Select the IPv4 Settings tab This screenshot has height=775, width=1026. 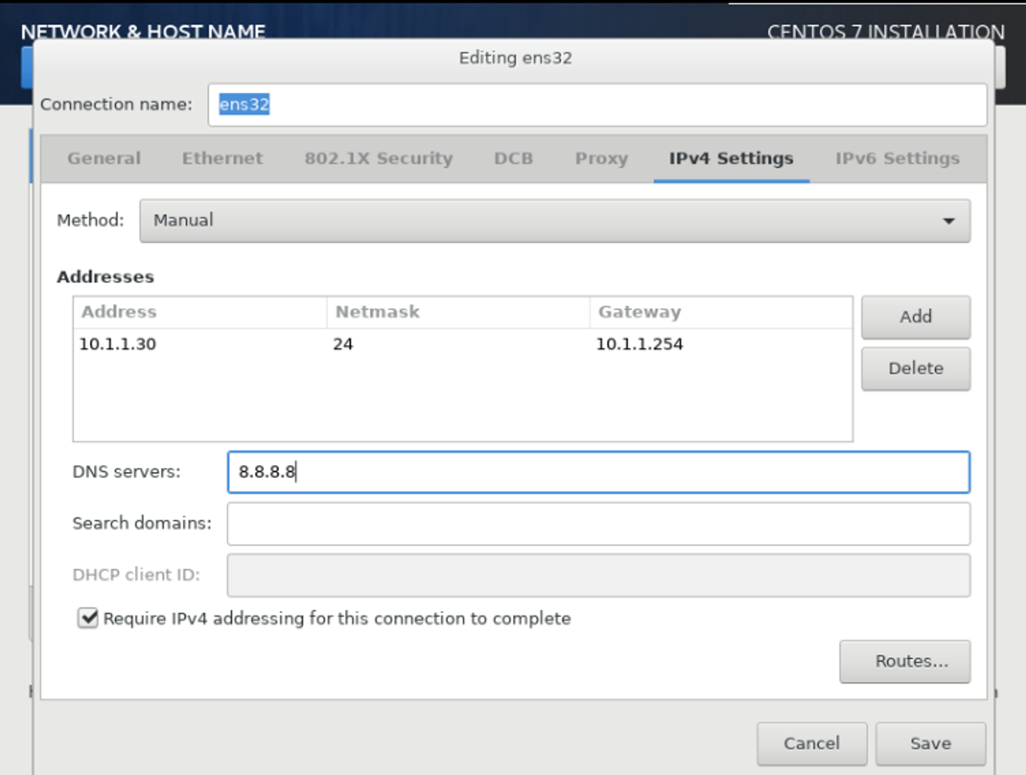[731, 158]
